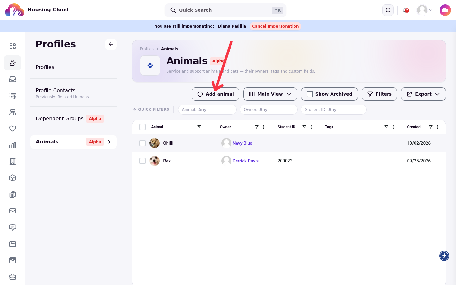Screen dimensions: 456x285
Task: Open Student ID column options menu
Action: (311, 127)
